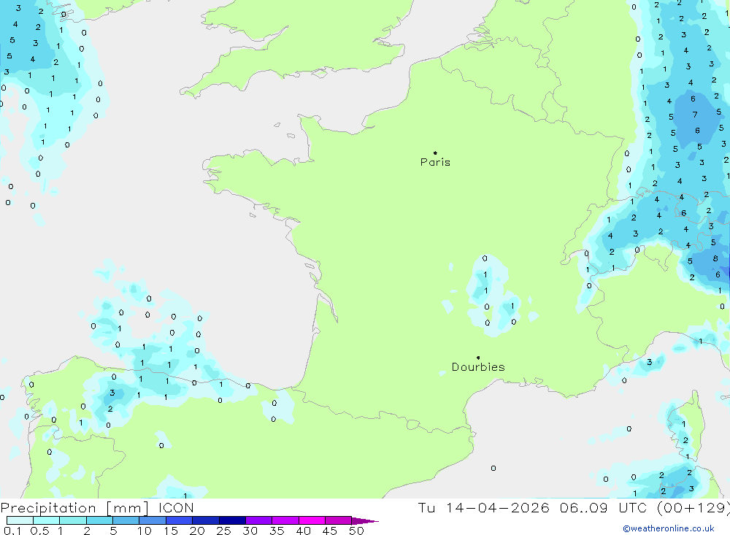Viewport: 730px width, 535px height.
Task: Click the 40–45 mm legend swatch
Action: pyautogui.click(x=312, y=520)
